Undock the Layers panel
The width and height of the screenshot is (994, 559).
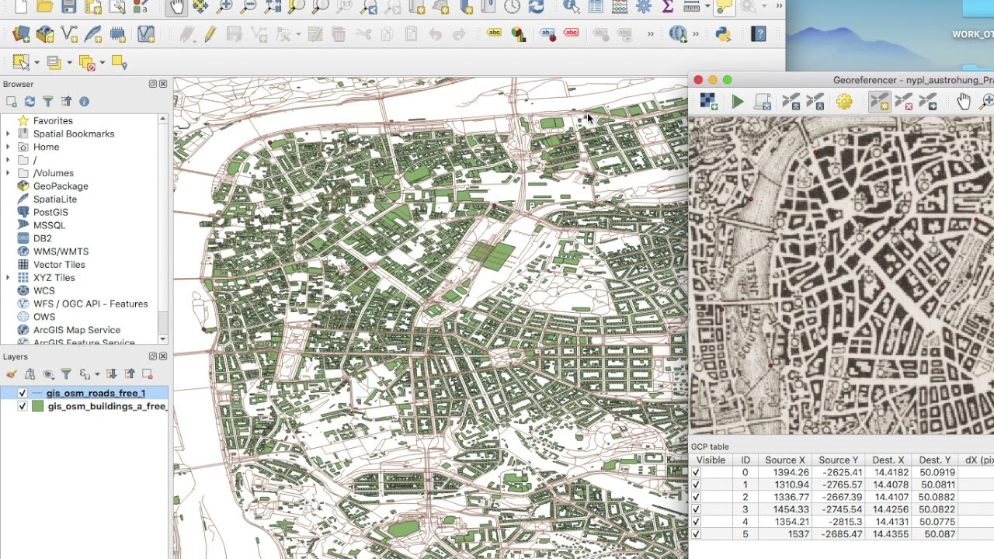pyautogui.click(x=153, y=356)
